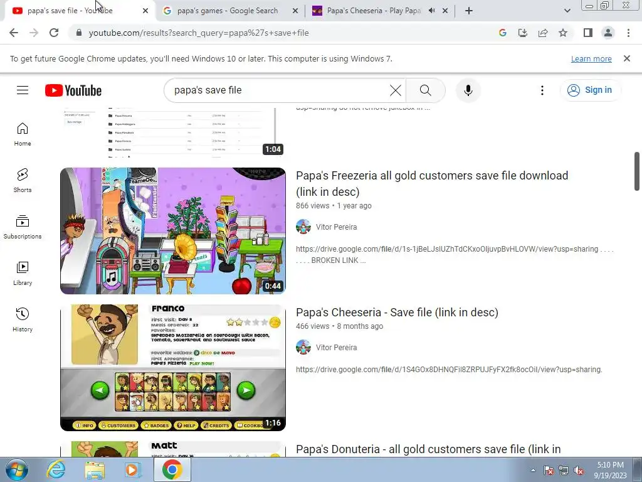Click the Chrome taskbar icon
Viewport: 642px width, 482px height.
click(172, 469)
